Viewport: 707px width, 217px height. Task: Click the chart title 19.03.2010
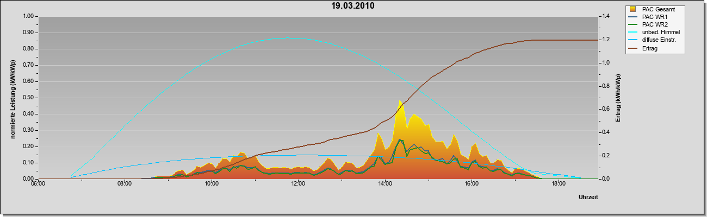point(353,6)
